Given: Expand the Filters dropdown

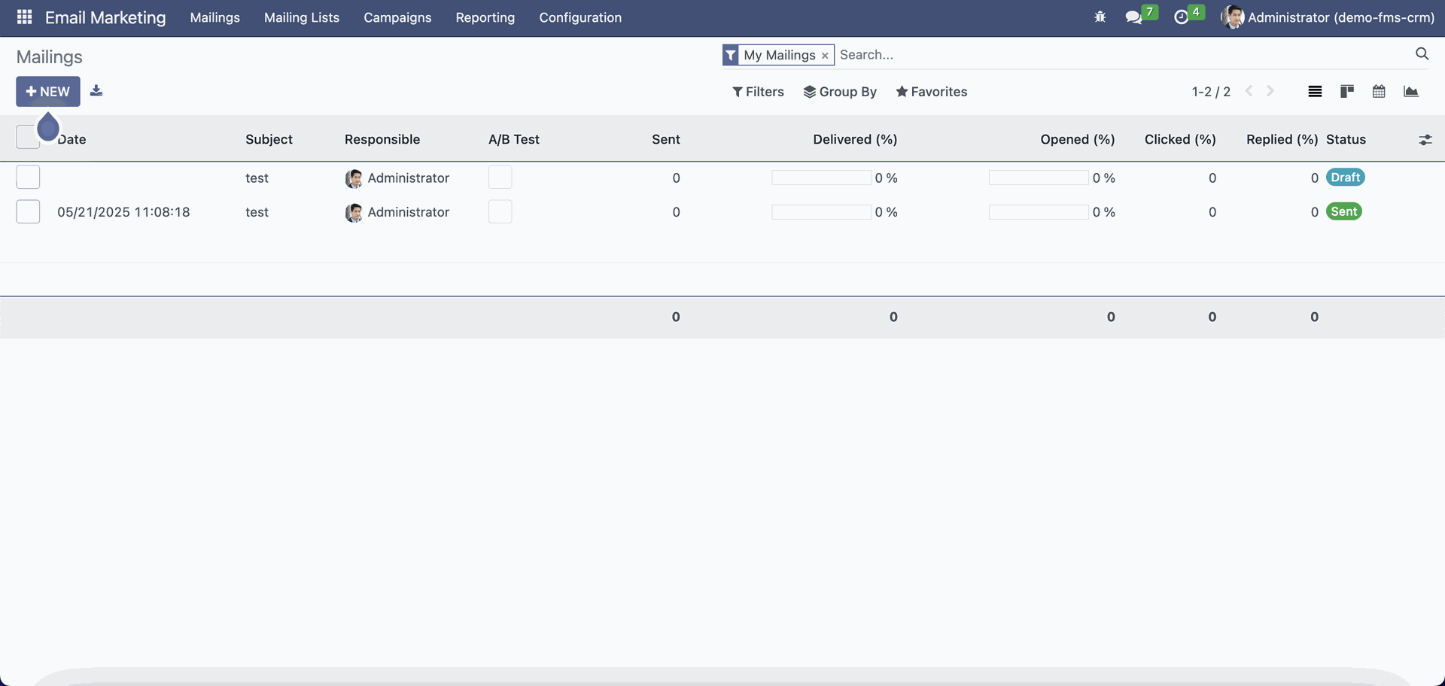Looking at the screenshot, I should (758, 92).
